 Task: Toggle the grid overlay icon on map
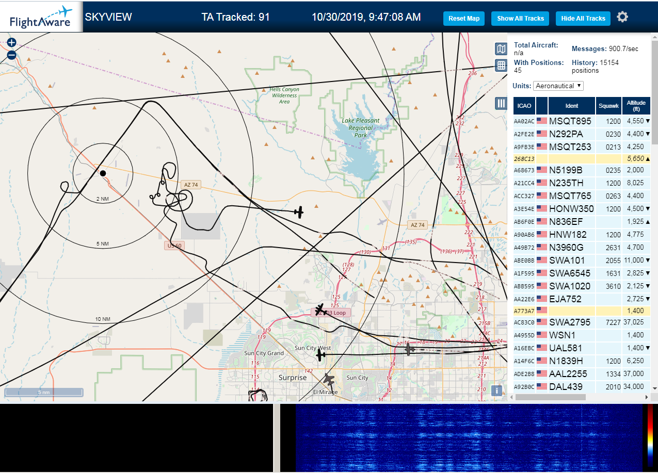click(x=501, y=66)
